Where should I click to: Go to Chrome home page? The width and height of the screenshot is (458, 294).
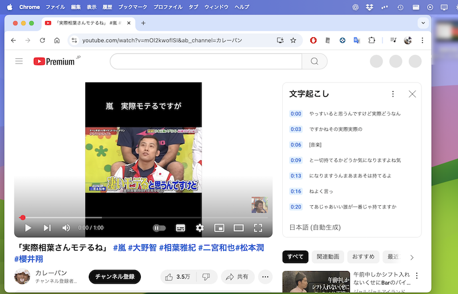click(57, 40)
